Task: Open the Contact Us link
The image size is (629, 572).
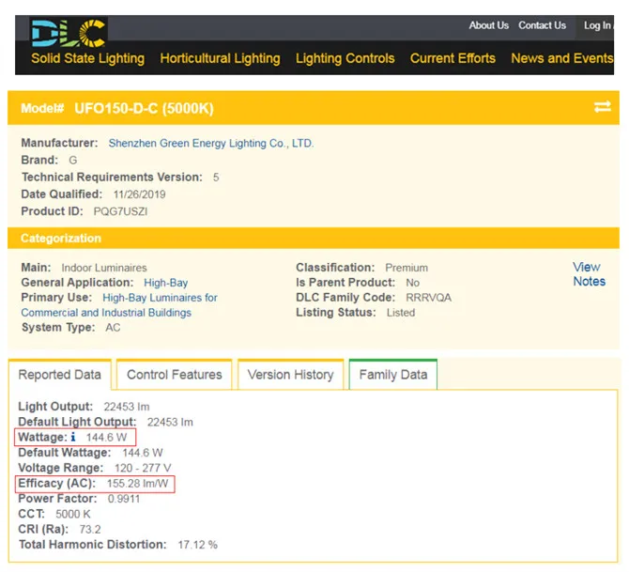Action: tap(542, 25)
